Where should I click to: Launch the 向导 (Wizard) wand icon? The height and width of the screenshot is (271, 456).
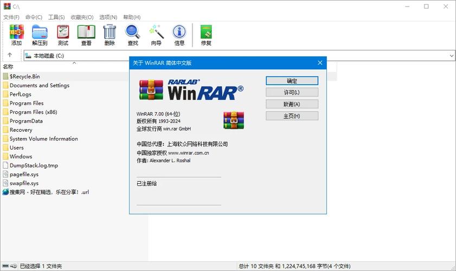pos(156,35)
